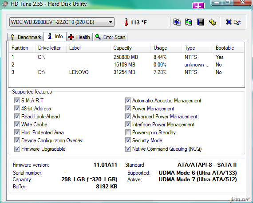The height and width of the screenshot is (203, 253).
Task: Select the Info tab
Action: [x=55, y=36]
